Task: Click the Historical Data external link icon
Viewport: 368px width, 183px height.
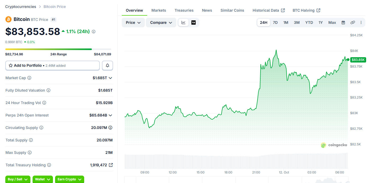Action: point(283,10)
